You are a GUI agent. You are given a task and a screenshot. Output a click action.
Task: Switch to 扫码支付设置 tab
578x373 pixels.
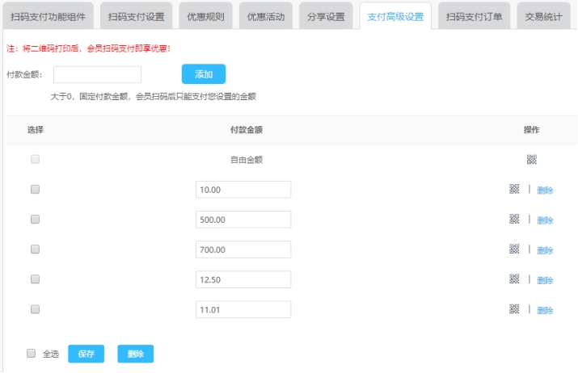pos(136,16)
